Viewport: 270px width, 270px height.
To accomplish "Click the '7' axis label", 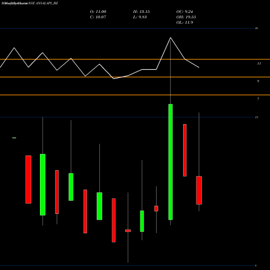I will [x=258, y=99].
